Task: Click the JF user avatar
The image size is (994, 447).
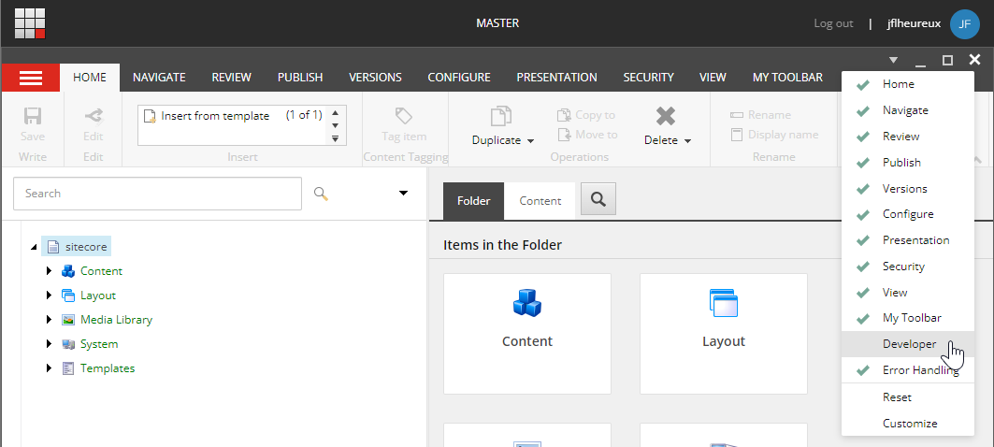Action: click(x=965, y=24)
